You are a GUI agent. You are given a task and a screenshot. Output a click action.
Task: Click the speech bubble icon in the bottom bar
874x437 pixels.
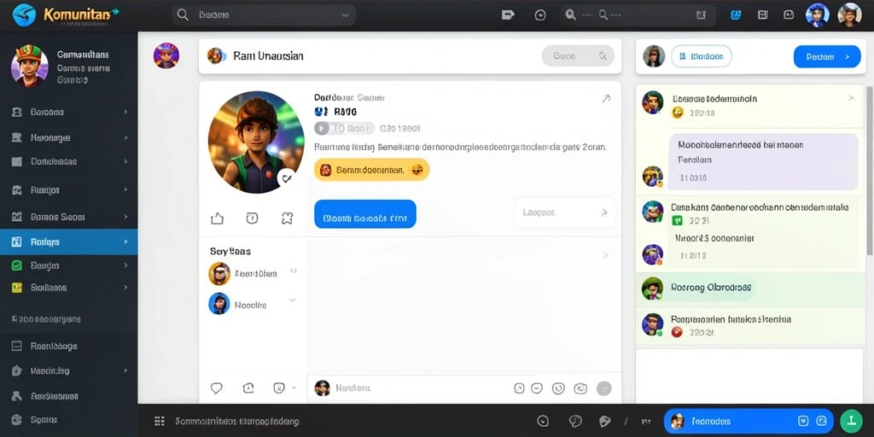(x=575, y=422)
